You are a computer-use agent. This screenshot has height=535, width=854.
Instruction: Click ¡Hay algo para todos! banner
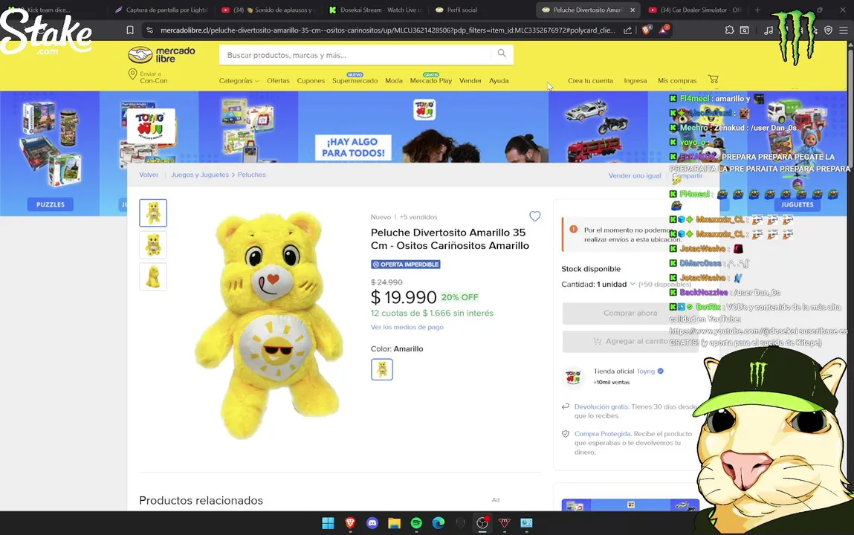[x=353, y=147]
